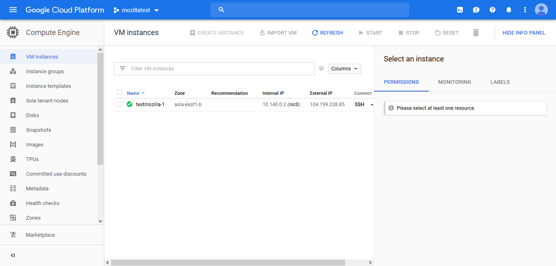Click HIDE INFO PANEL
Viewport: 556px width, 266px height.
pos(523,33)
